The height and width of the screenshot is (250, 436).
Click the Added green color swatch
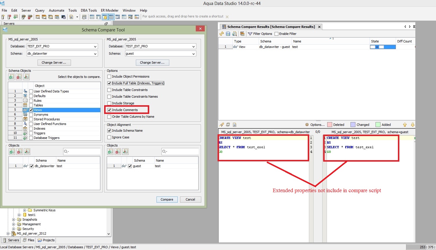[378, 125]
